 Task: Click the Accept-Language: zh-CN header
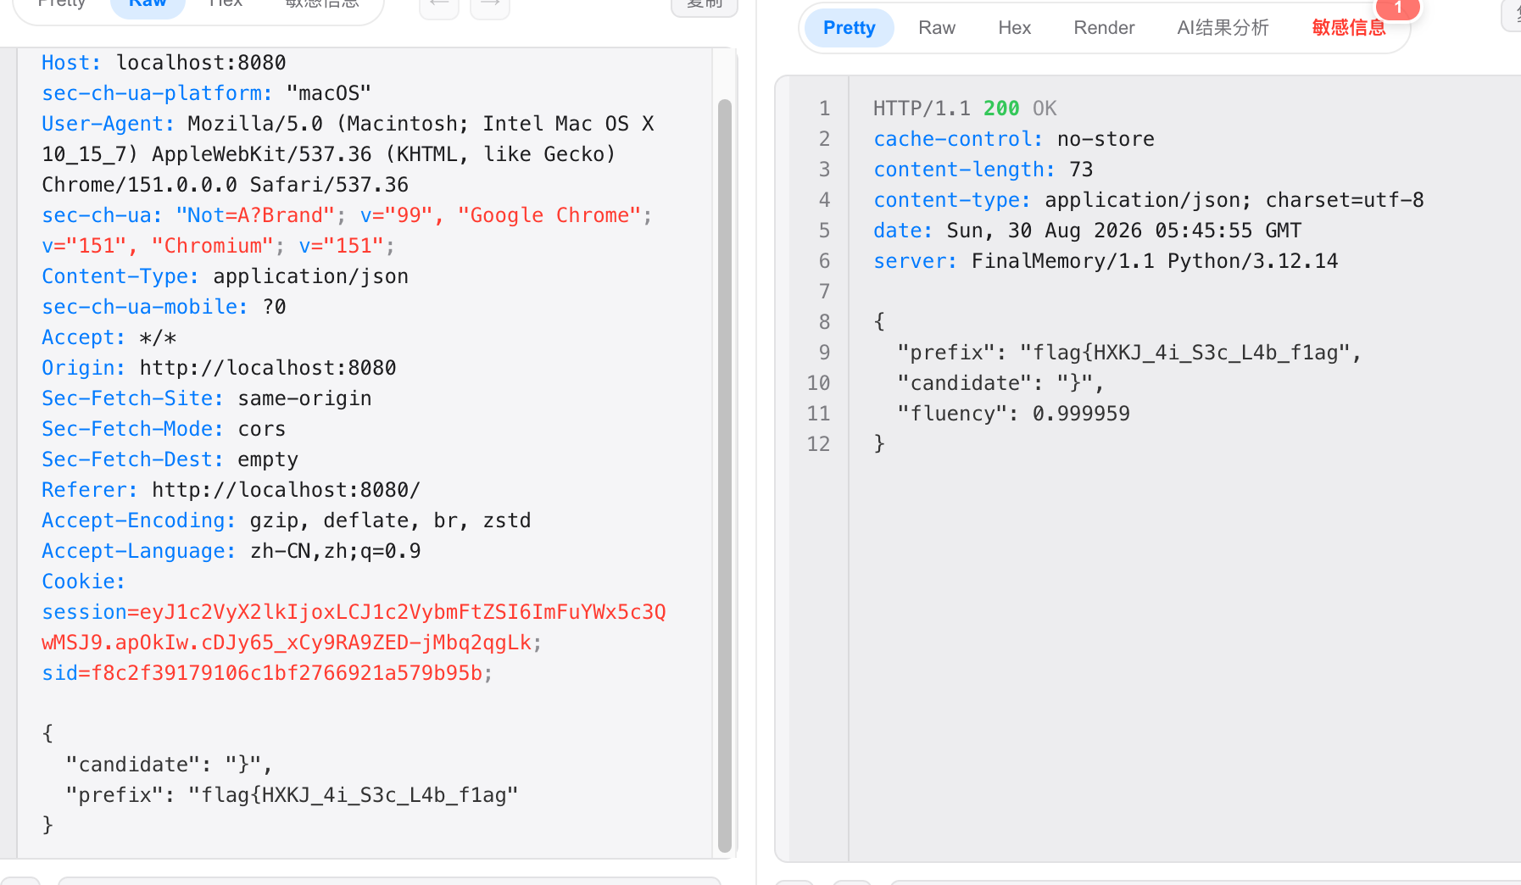[231, 551]
